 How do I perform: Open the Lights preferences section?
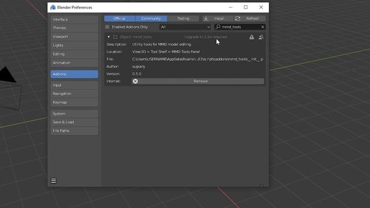(75, 45)
